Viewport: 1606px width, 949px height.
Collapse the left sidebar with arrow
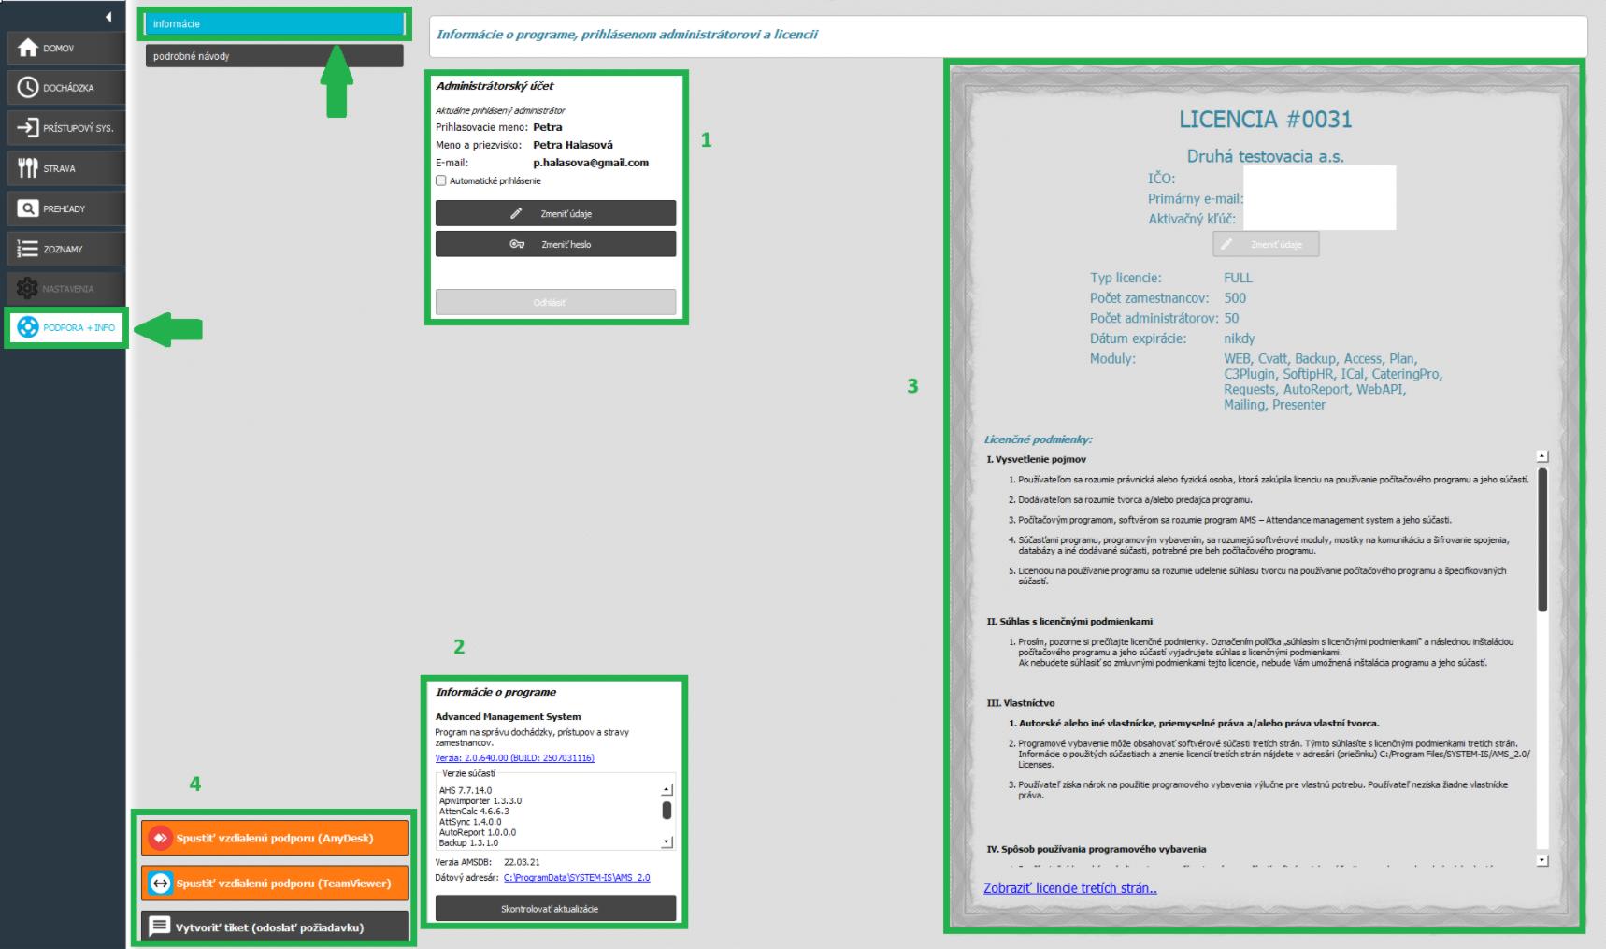(108, 17)
